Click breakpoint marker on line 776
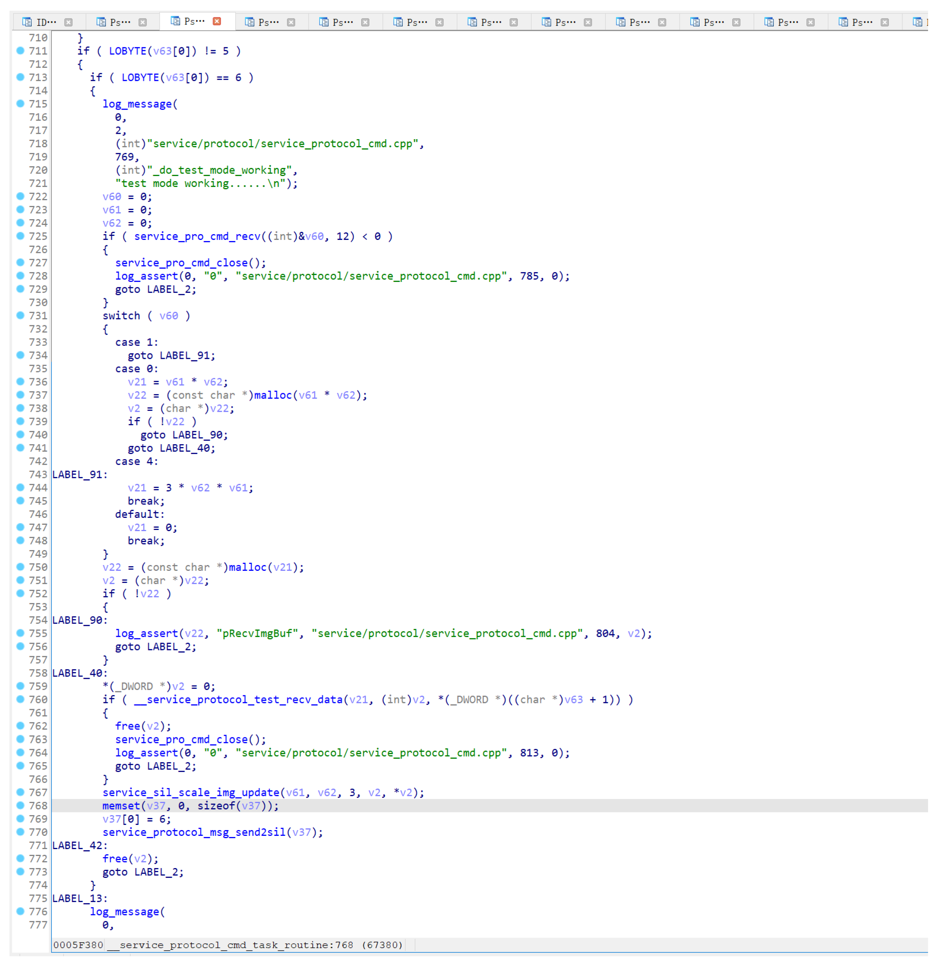Viewport: 941px width, 964px height. (20, 911)
